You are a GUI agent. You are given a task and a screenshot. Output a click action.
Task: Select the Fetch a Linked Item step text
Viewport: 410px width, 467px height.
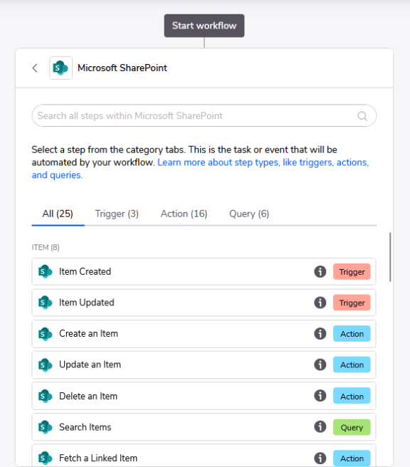point(98,458)
